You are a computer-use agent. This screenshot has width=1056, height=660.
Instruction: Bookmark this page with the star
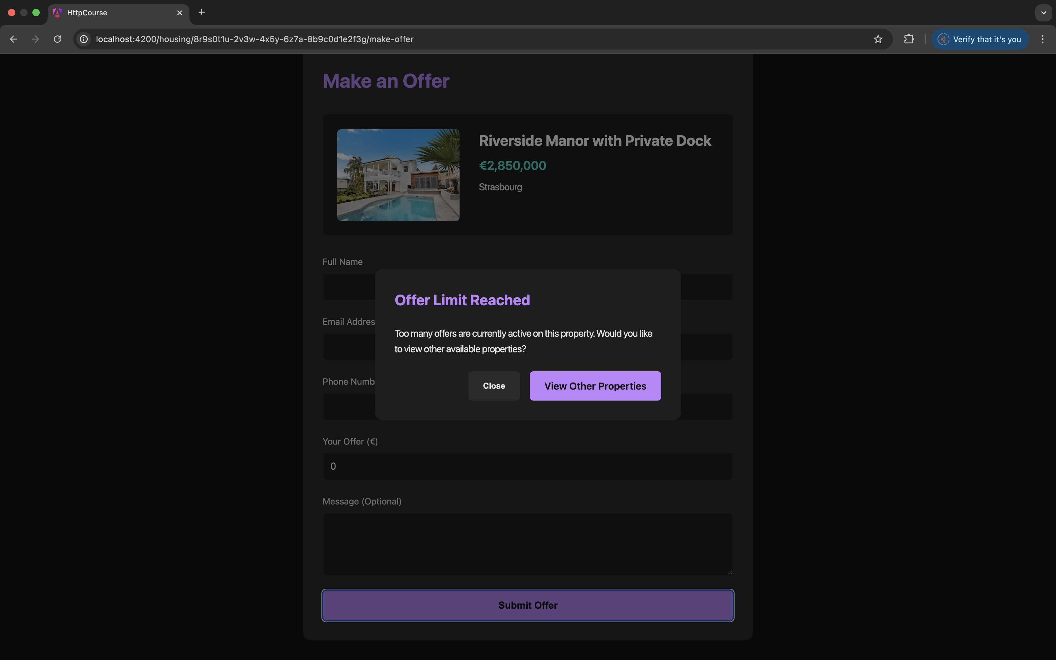[x=878, y=39]
